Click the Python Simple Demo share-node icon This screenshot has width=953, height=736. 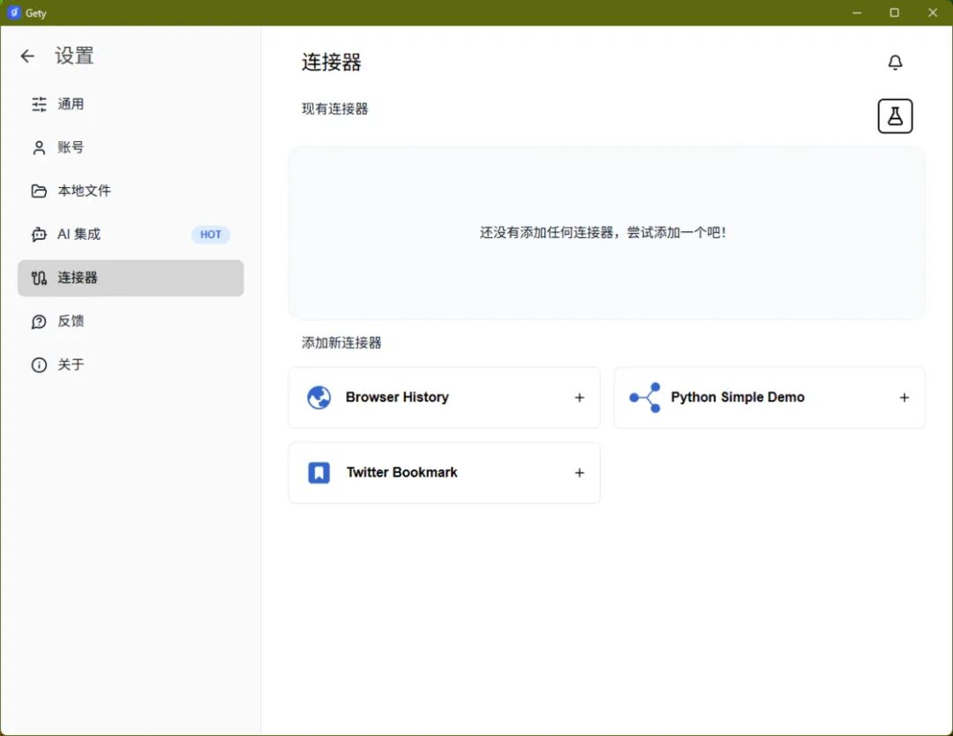click(x=645, y=397)
